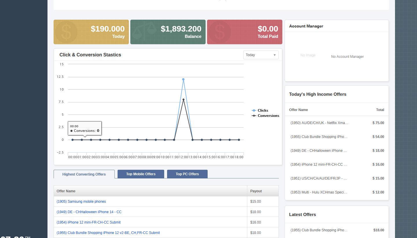The image size is (417, 238).
Task: Toggle the Conversions series in the chart legend
Action: tap(266, 116)
